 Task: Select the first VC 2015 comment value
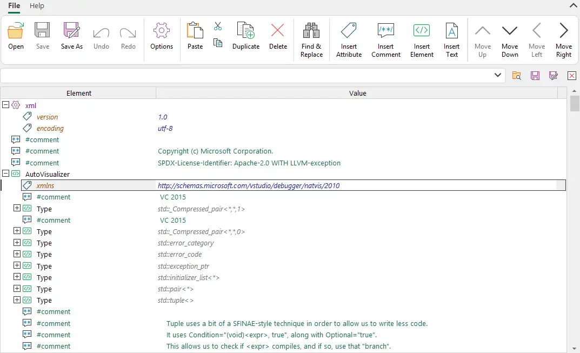173,197
